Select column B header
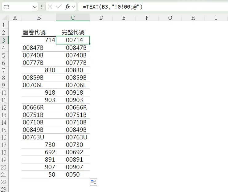The image size is (228, 192). [x=39, y=18]
